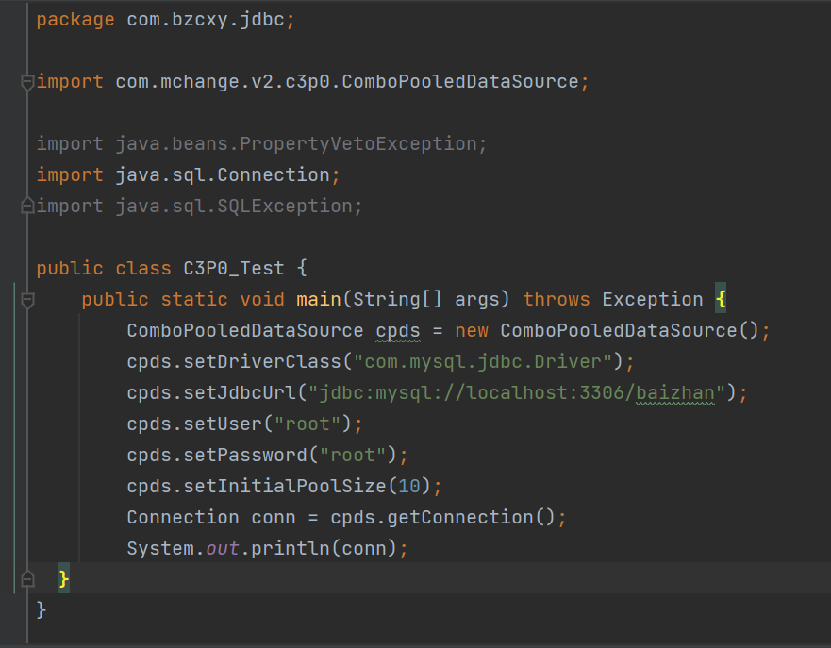Click fold end marker beside SQLException import
This screenshot has width=831, height=648.
[x=27, y=207]
